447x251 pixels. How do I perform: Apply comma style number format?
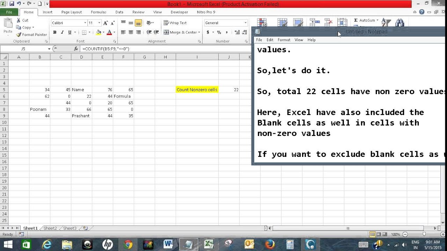pos(227,32)
